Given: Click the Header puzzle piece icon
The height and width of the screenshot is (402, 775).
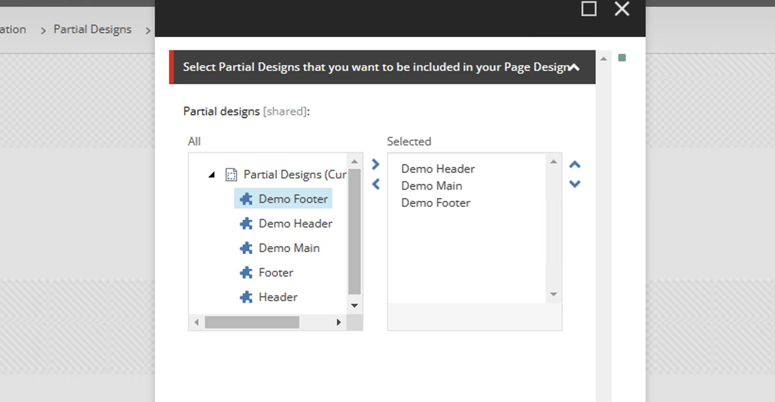Looking at the screenshot, I should [246, 297].
